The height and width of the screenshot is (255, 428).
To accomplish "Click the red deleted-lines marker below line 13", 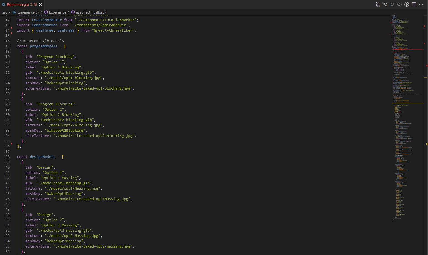I will click(12, 28).
